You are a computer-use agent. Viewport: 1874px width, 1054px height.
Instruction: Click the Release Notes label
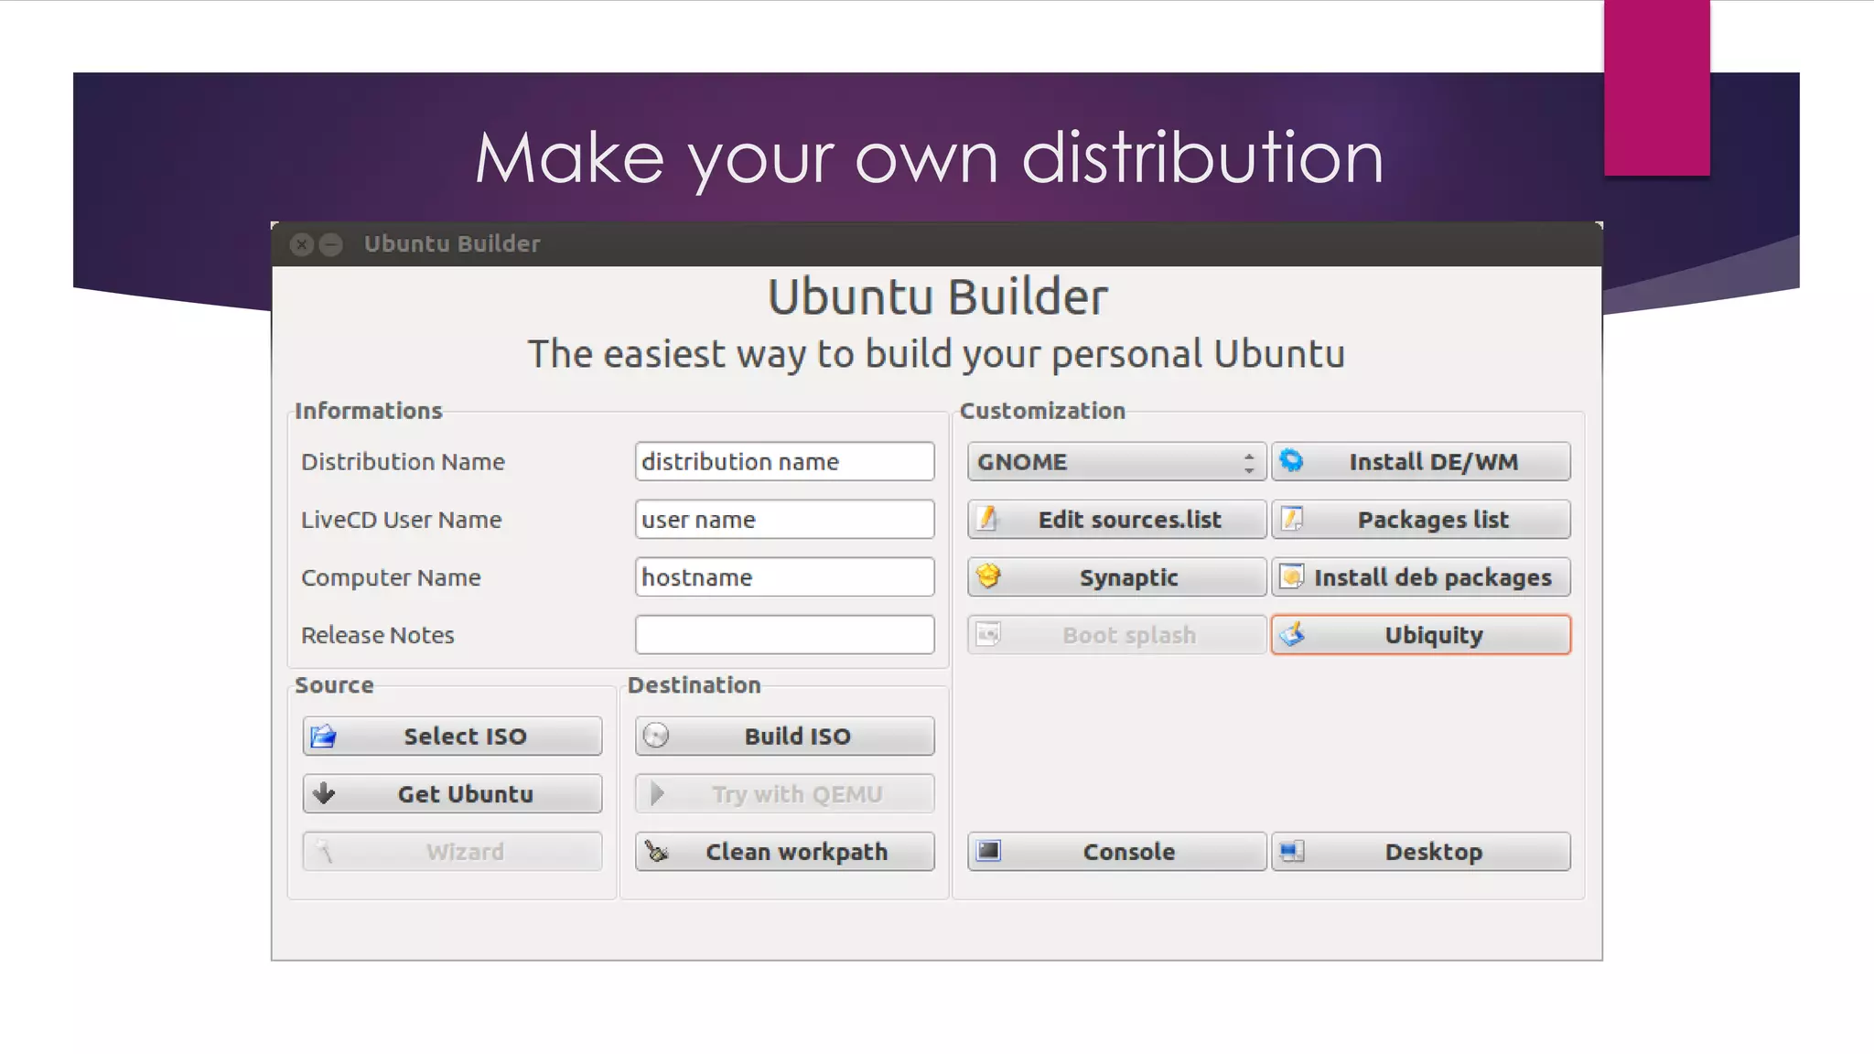click(x=378, y=635)
